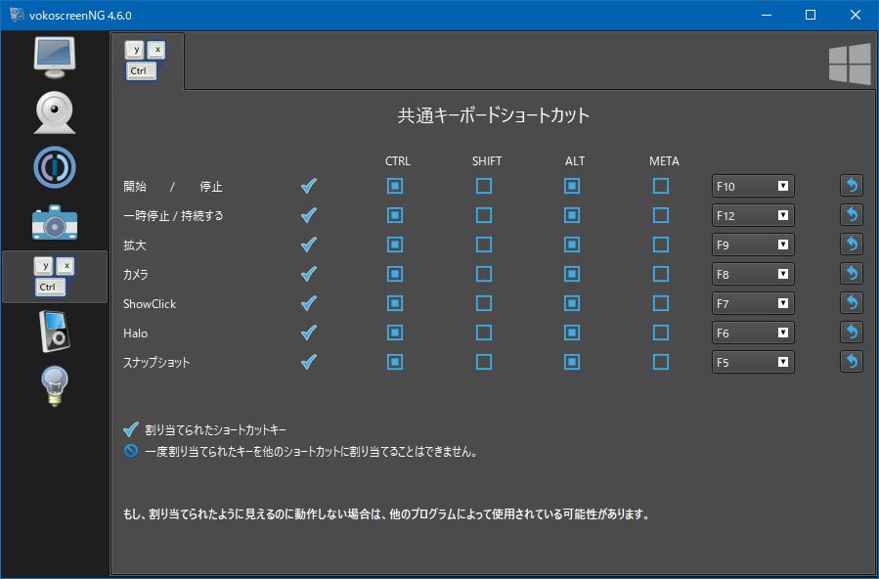Click the Windows logo in top-right corner
This screenshot has height=579, width=879.
(x=850, y=64)
